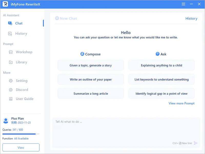Click the 'Prompt' section label

tap(8, 44)
